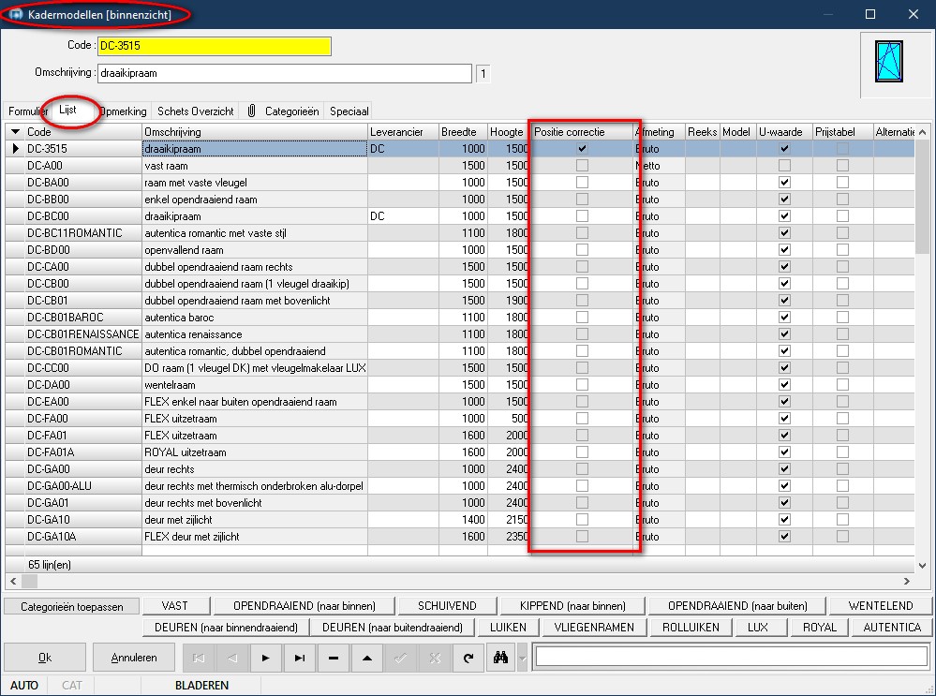Click the horizontal scrollbar left arrow

tap(14, 581)
